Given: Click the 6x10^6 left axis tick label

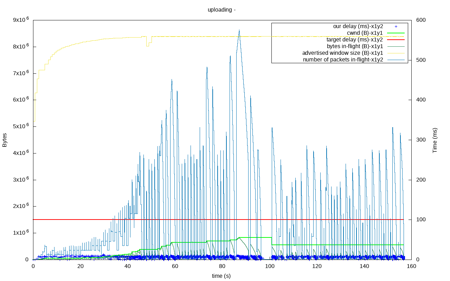Looking at the screenshot, I should (x=21, y=100).
